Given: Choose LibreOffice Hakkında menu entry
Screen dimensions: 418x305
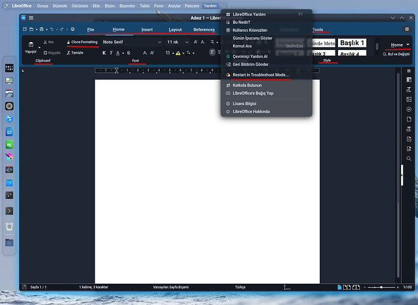Looking at the screenshot, I should [x=267, y=112].
